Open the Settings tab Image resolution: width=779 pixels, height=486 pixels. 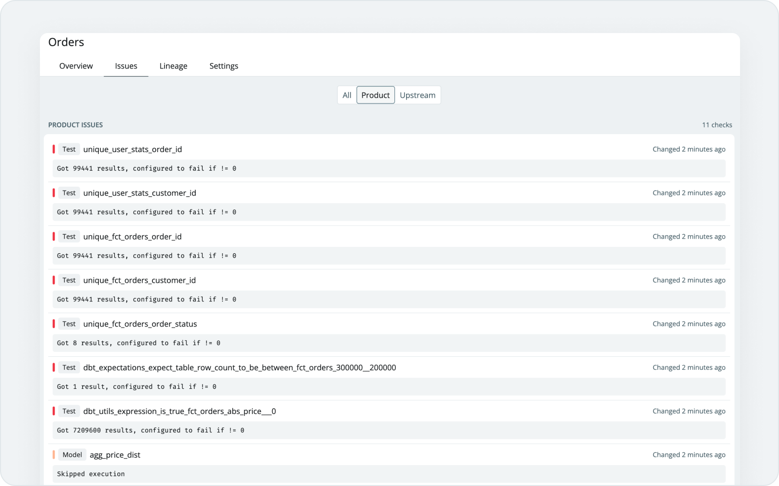pyautogui.click(x=224, y=66)
